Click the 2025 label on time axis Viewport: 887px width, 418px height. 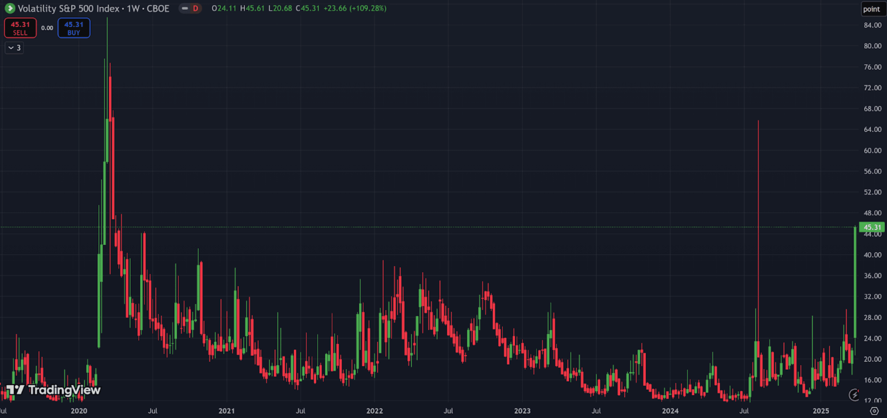820,411
